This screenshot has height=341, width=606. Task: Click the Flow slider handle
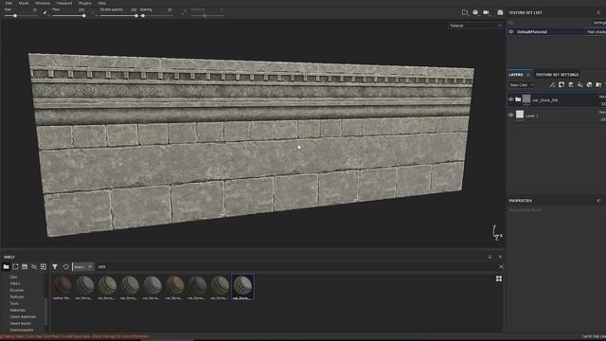click(x=84, y=16)
